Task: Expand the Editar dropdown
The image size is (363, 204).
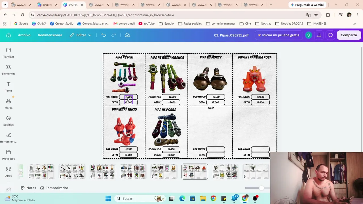Action: pyautogui.click(x=81, y=35)
